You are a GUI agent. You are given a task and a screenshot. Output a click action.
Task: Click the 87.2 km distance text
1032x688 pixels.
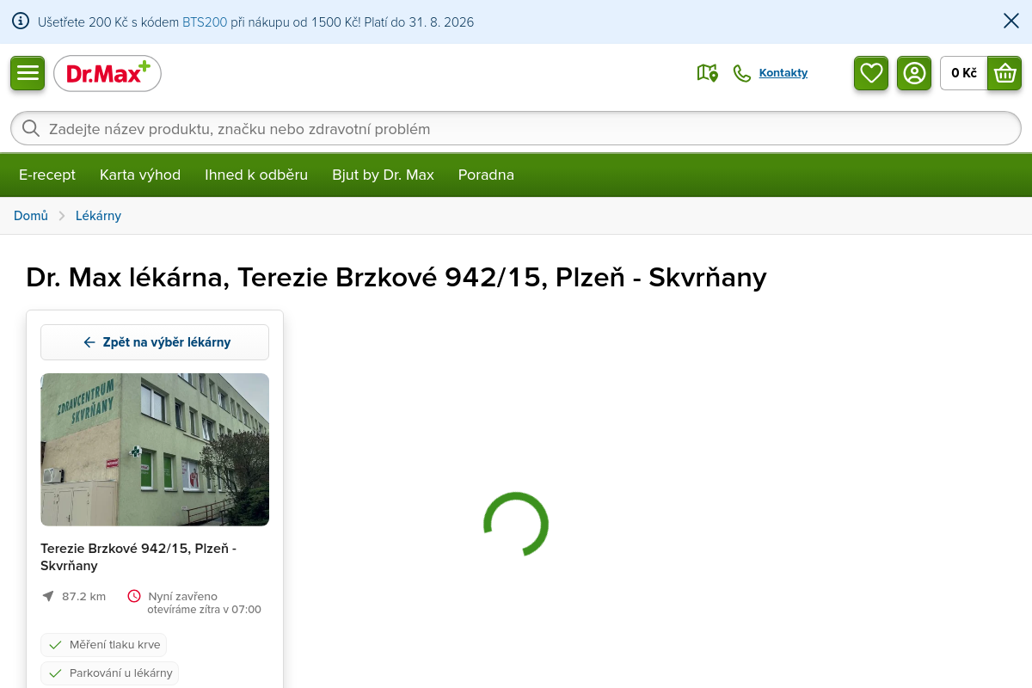(x=84, y=596)
